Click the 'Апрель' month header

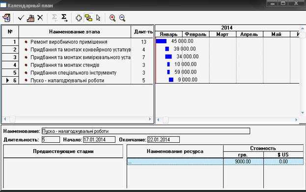click(250, 34)
